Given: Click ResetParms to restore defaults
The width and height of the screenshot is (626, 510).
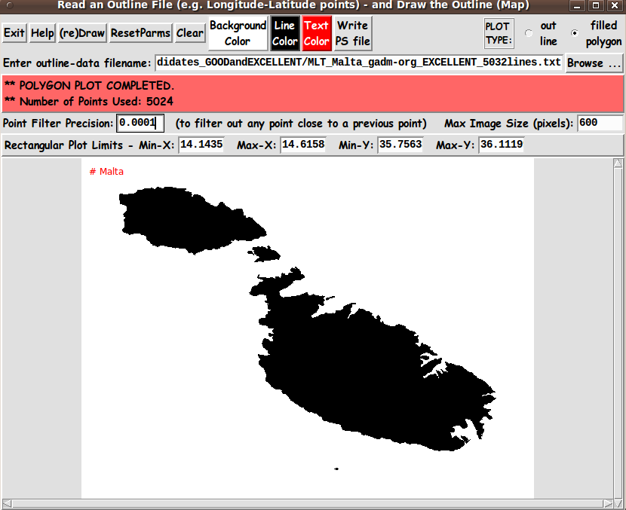Looking at the screenshot, I should coord(140,33).
